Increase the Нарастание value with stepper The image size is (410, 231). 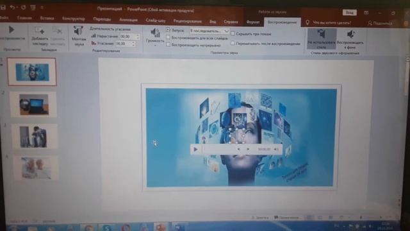(138, 35)
